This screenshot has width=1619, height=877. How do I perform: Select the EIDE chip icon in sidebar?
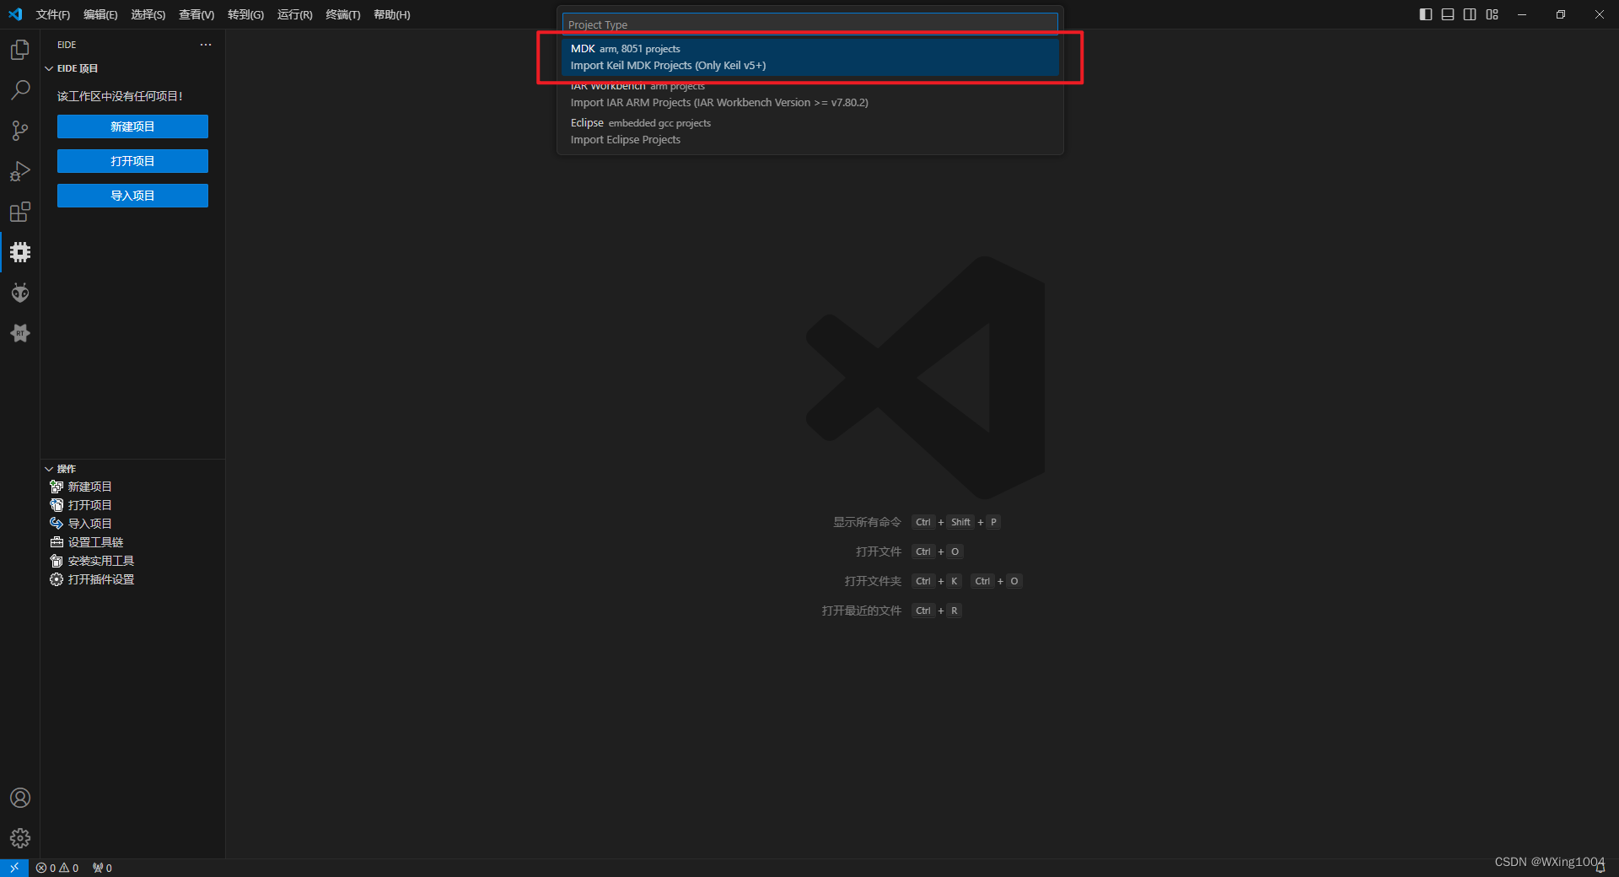[x=20, y=252]
